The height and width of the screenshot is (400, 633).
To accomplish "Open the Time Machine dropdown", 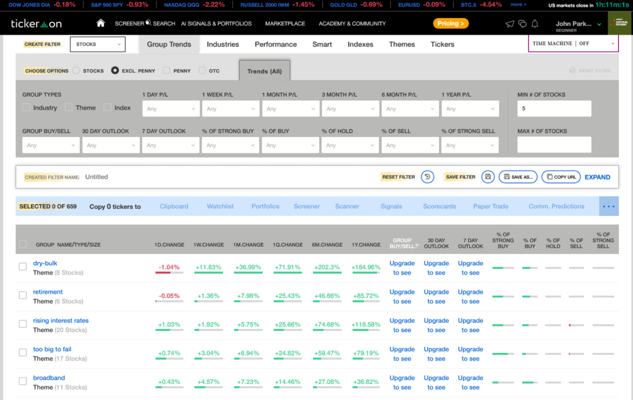I will [573, 44].
